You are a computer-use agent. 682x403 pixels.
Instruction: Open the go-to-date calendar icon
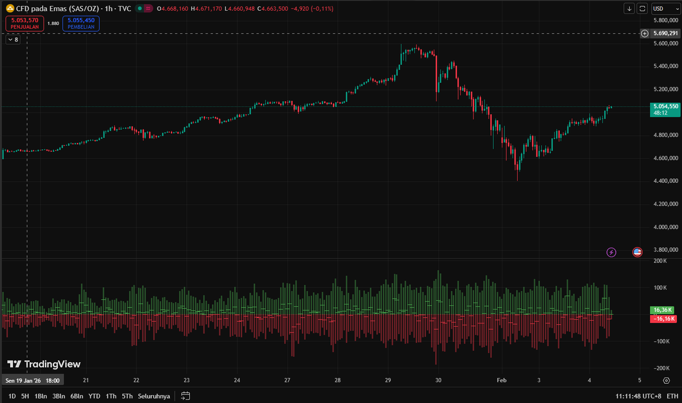click(185, 396)
